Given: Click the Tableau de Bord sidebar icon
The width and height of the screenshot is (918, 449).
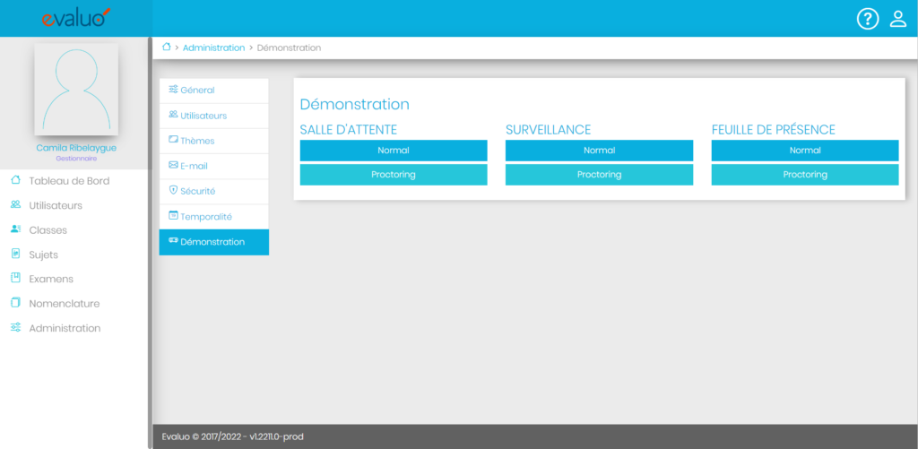Looking at the screenshot, I should (x=15, y=181).
